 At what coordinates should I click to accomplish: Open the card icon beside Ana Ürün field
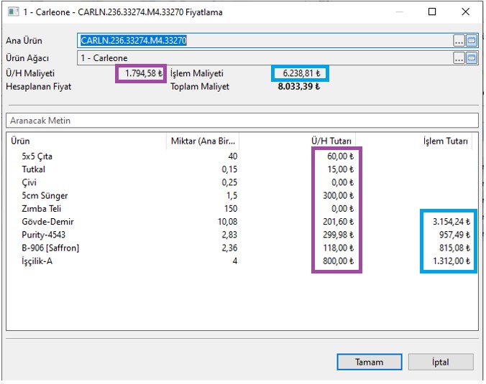tap(472, 41)
